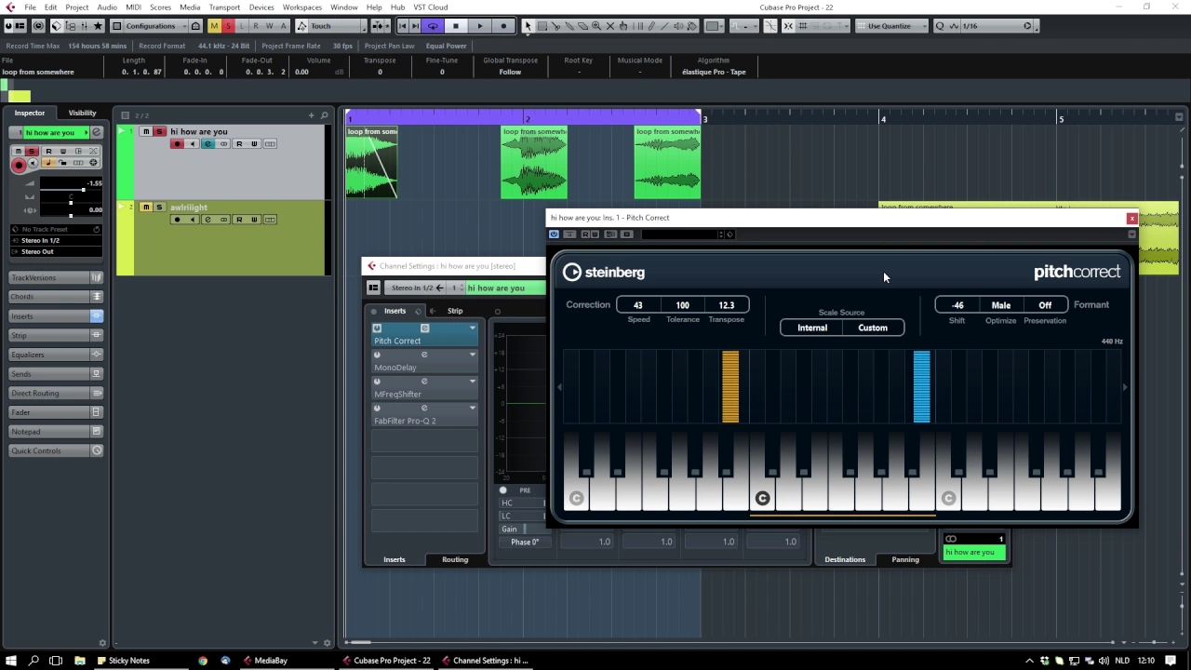Toggle monitor on the 'awlriight' track
Screen dimensions: 1191x670
(x=193, y=220)
